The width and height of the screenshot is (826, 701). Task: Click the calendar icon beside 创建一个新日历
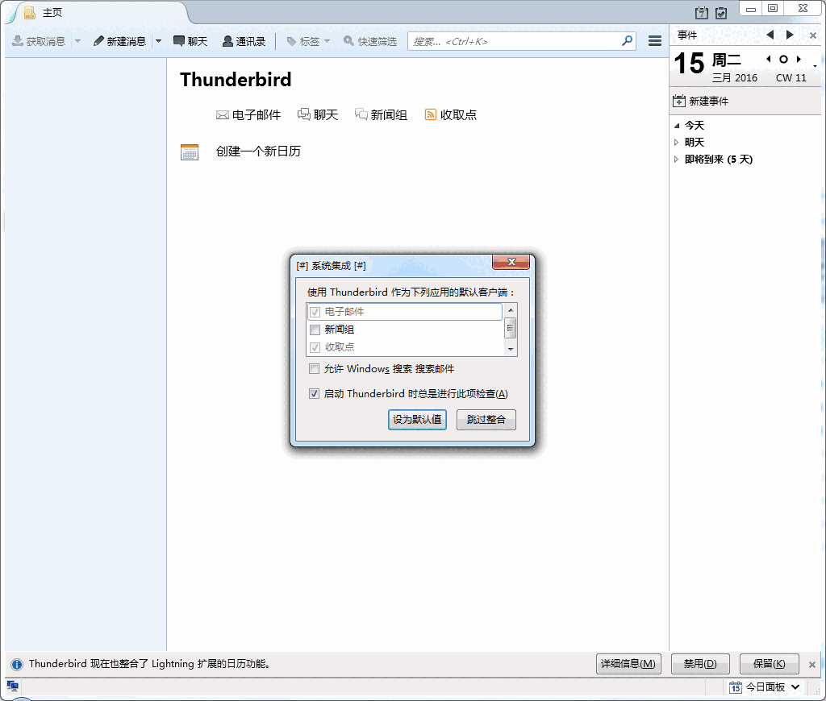point(189,152)
